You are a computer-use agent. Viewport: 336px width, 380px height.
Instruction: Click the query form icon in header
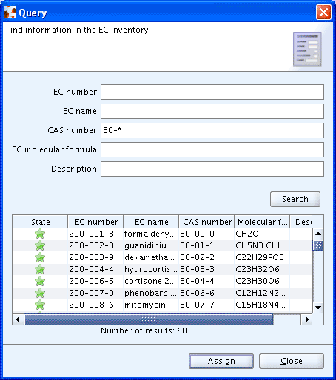tap(307, 49)
